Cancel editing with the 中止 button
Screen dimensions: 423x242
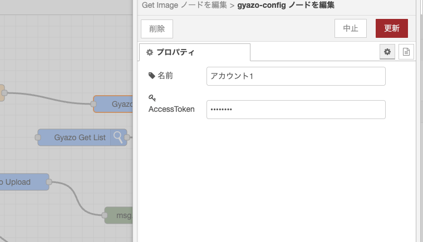pyautogui.click(x=351, y=28)
